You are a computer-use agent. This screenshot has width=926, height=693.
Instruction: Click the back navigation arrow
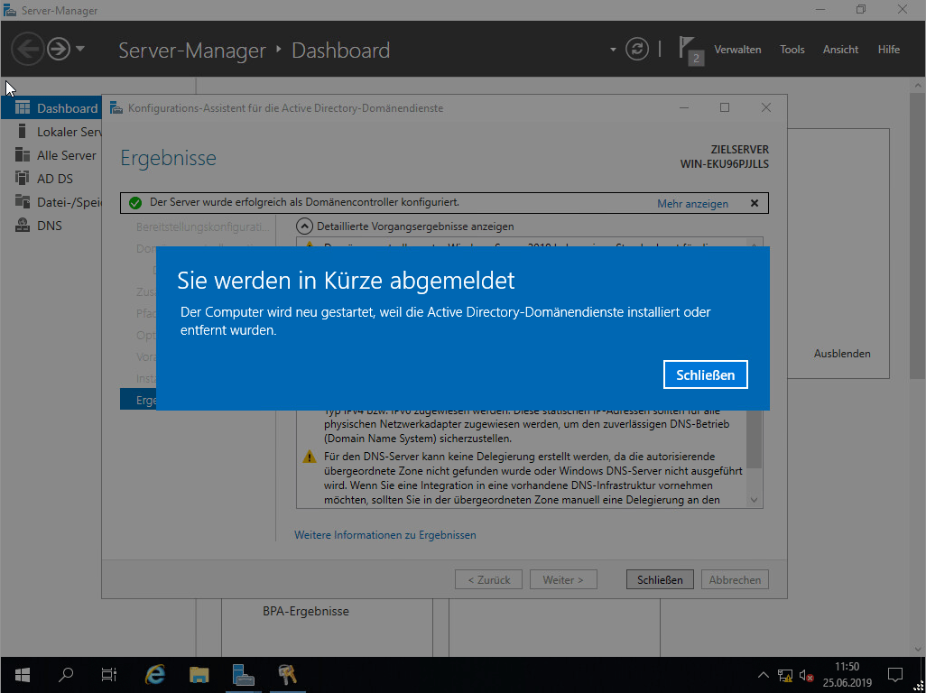(28, 49)
